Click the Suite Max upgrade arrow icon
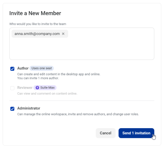The width and height of the screenshot is (163, 147). coord(37,88)
